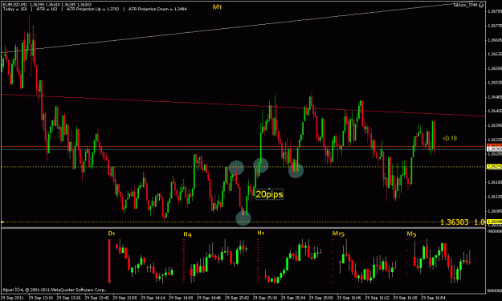Click the expert advisor smiley face icon
502x301 pixels.
[x=481, y=5]
